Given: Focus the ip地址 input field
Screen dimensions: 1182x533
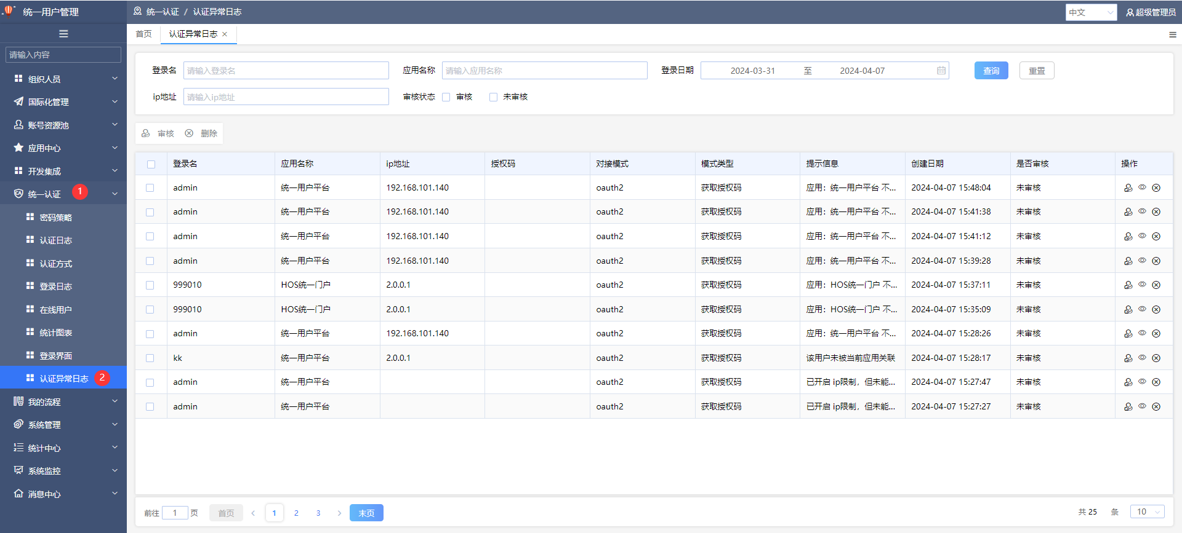Looking at the screenshot, I should pos(286,97).
